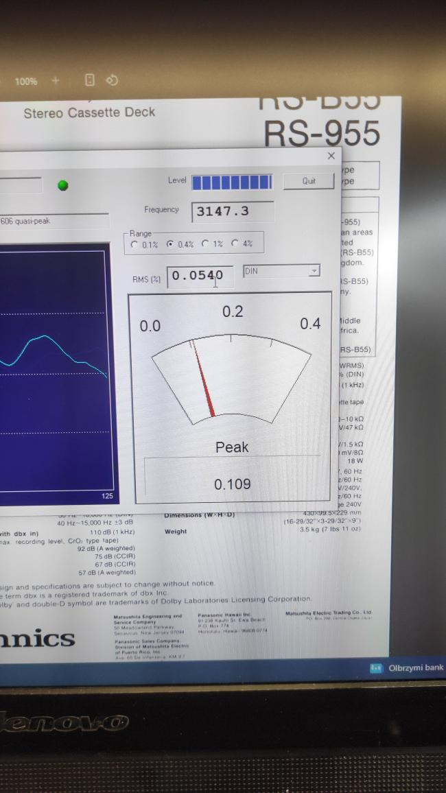Set range to 4%
The height and width of the screenshot is (793, 446).
pyautogui.click(x=235, y=244)
